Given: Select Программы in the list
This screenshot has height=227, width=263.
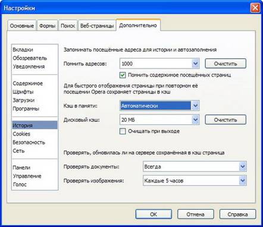Looking at the screenshot, I should click(x=26, y=109).
